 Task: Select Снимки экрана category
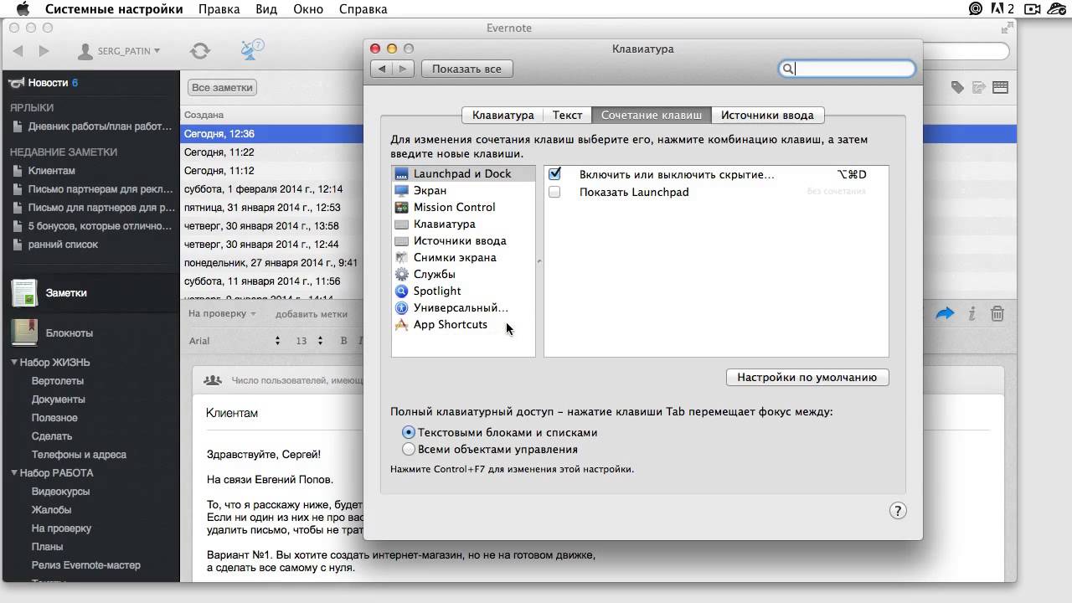pos(463,257)
